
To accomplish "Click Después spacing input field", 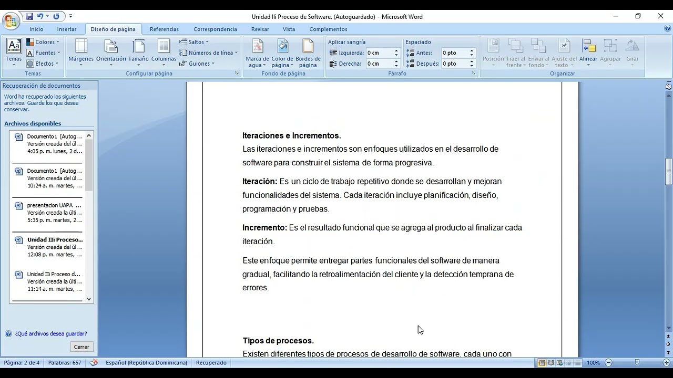I will [455, 64].
